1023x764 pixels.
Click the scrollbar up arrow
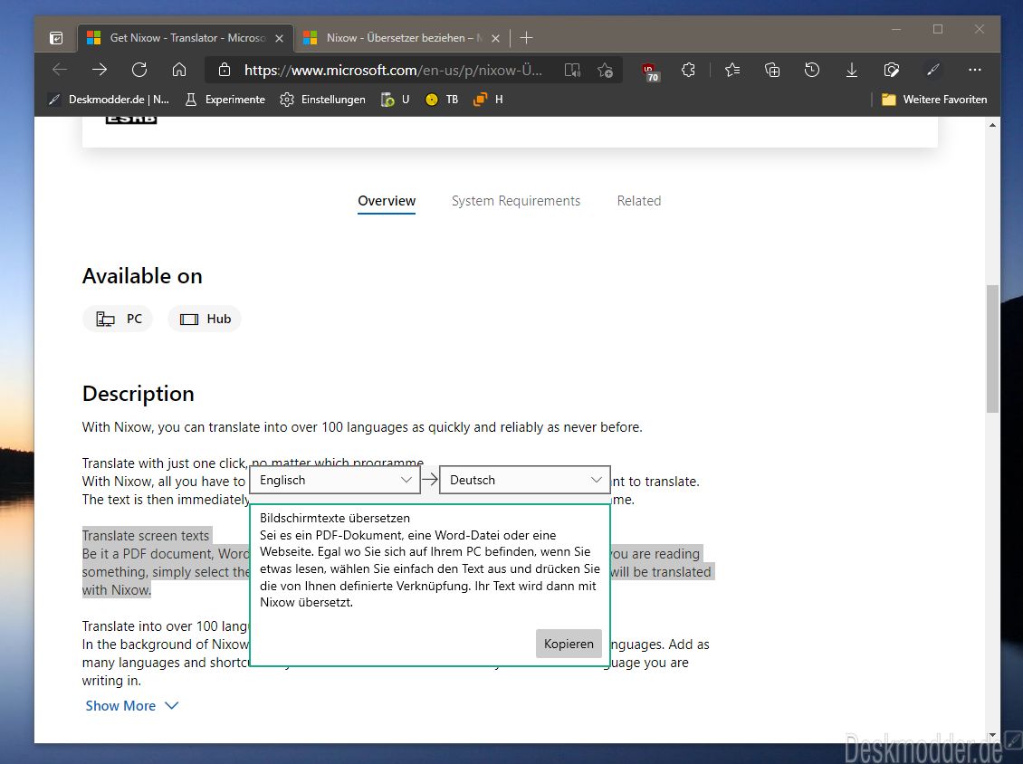tap(992, 125)
